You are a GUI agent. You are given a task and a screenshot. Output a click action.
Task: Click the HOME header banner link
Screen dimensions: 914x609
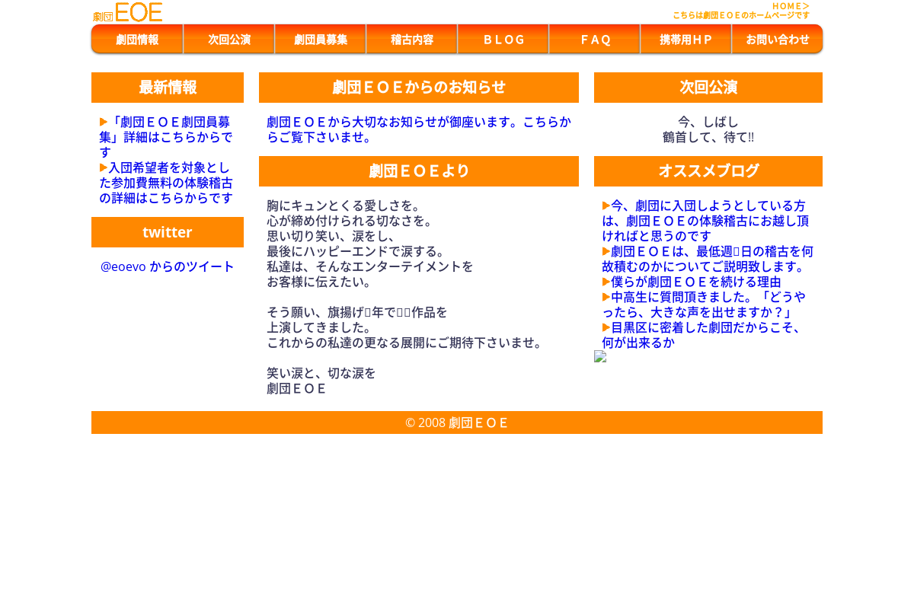pyautogui.click(x=740, y=11)
